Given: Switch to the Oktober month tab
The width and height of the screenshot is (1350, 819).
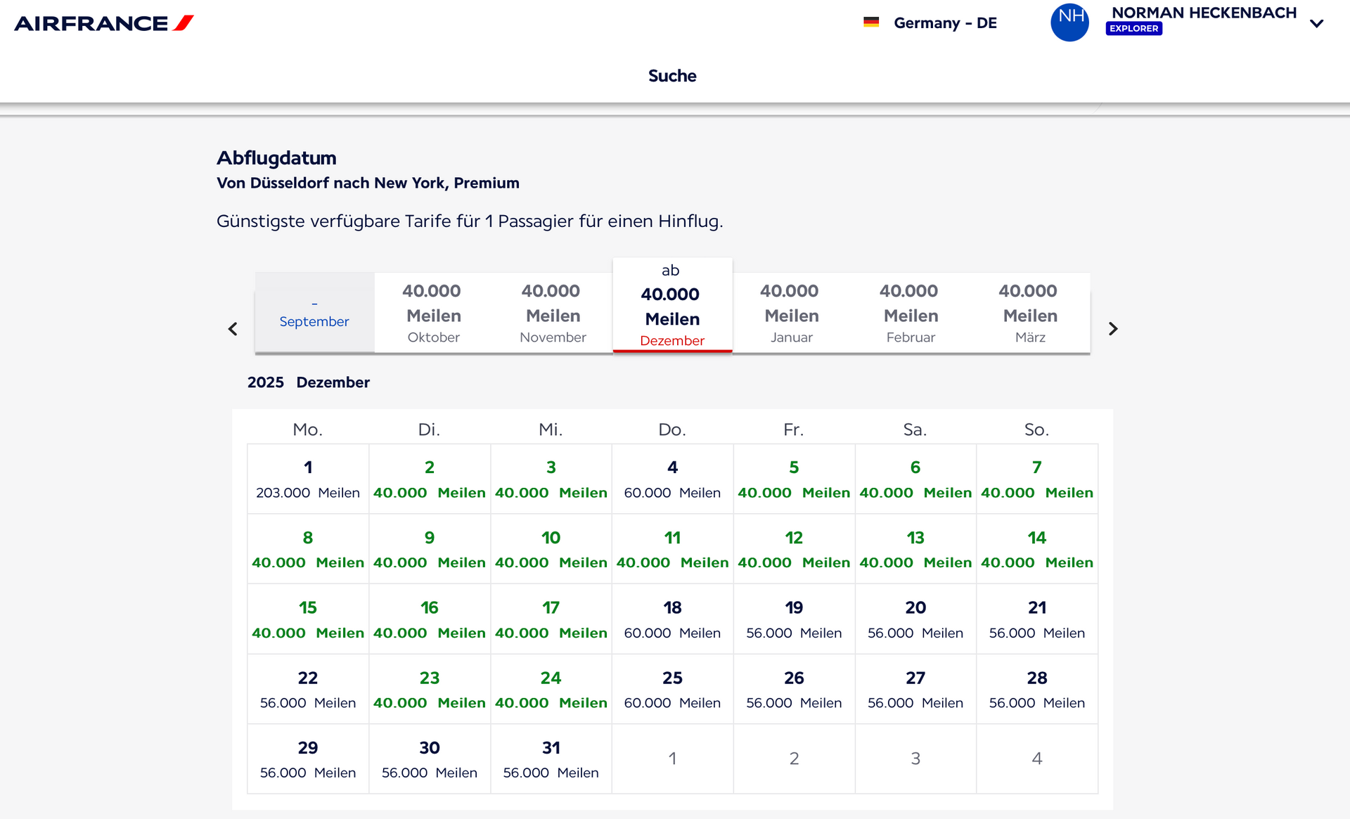Looking at the screenshot, I should (434, 313).
